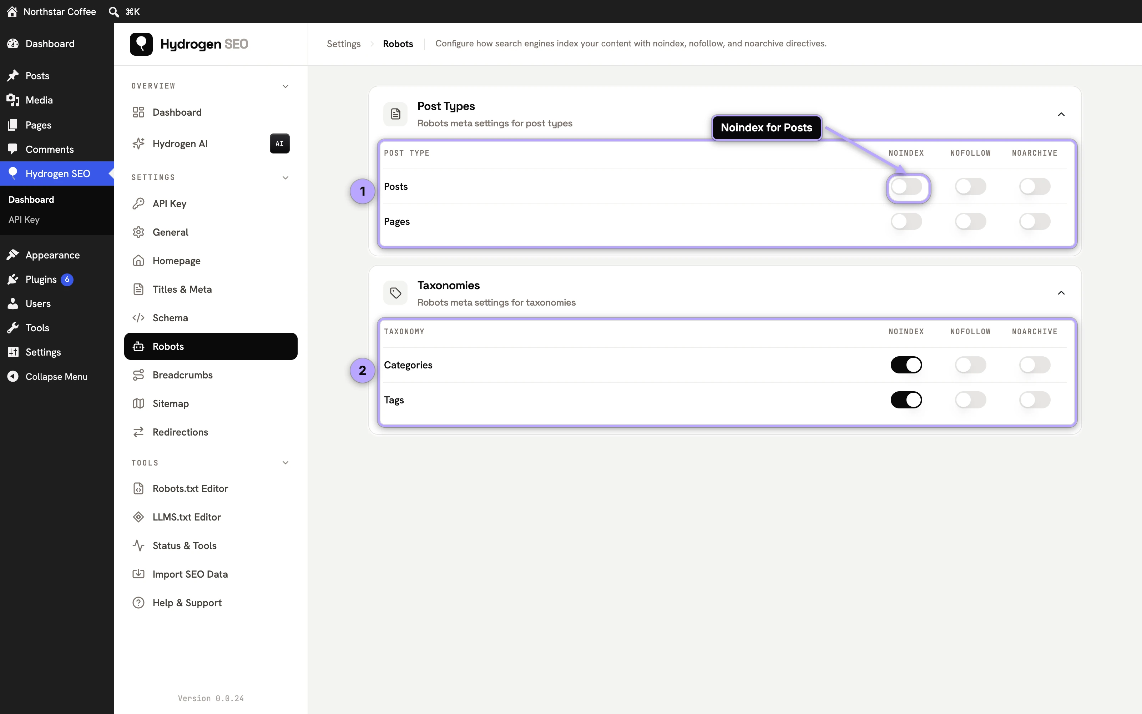Open API Key submenu under Hydrogen SEO
The image size is (1142, 714).
point(24,220)
